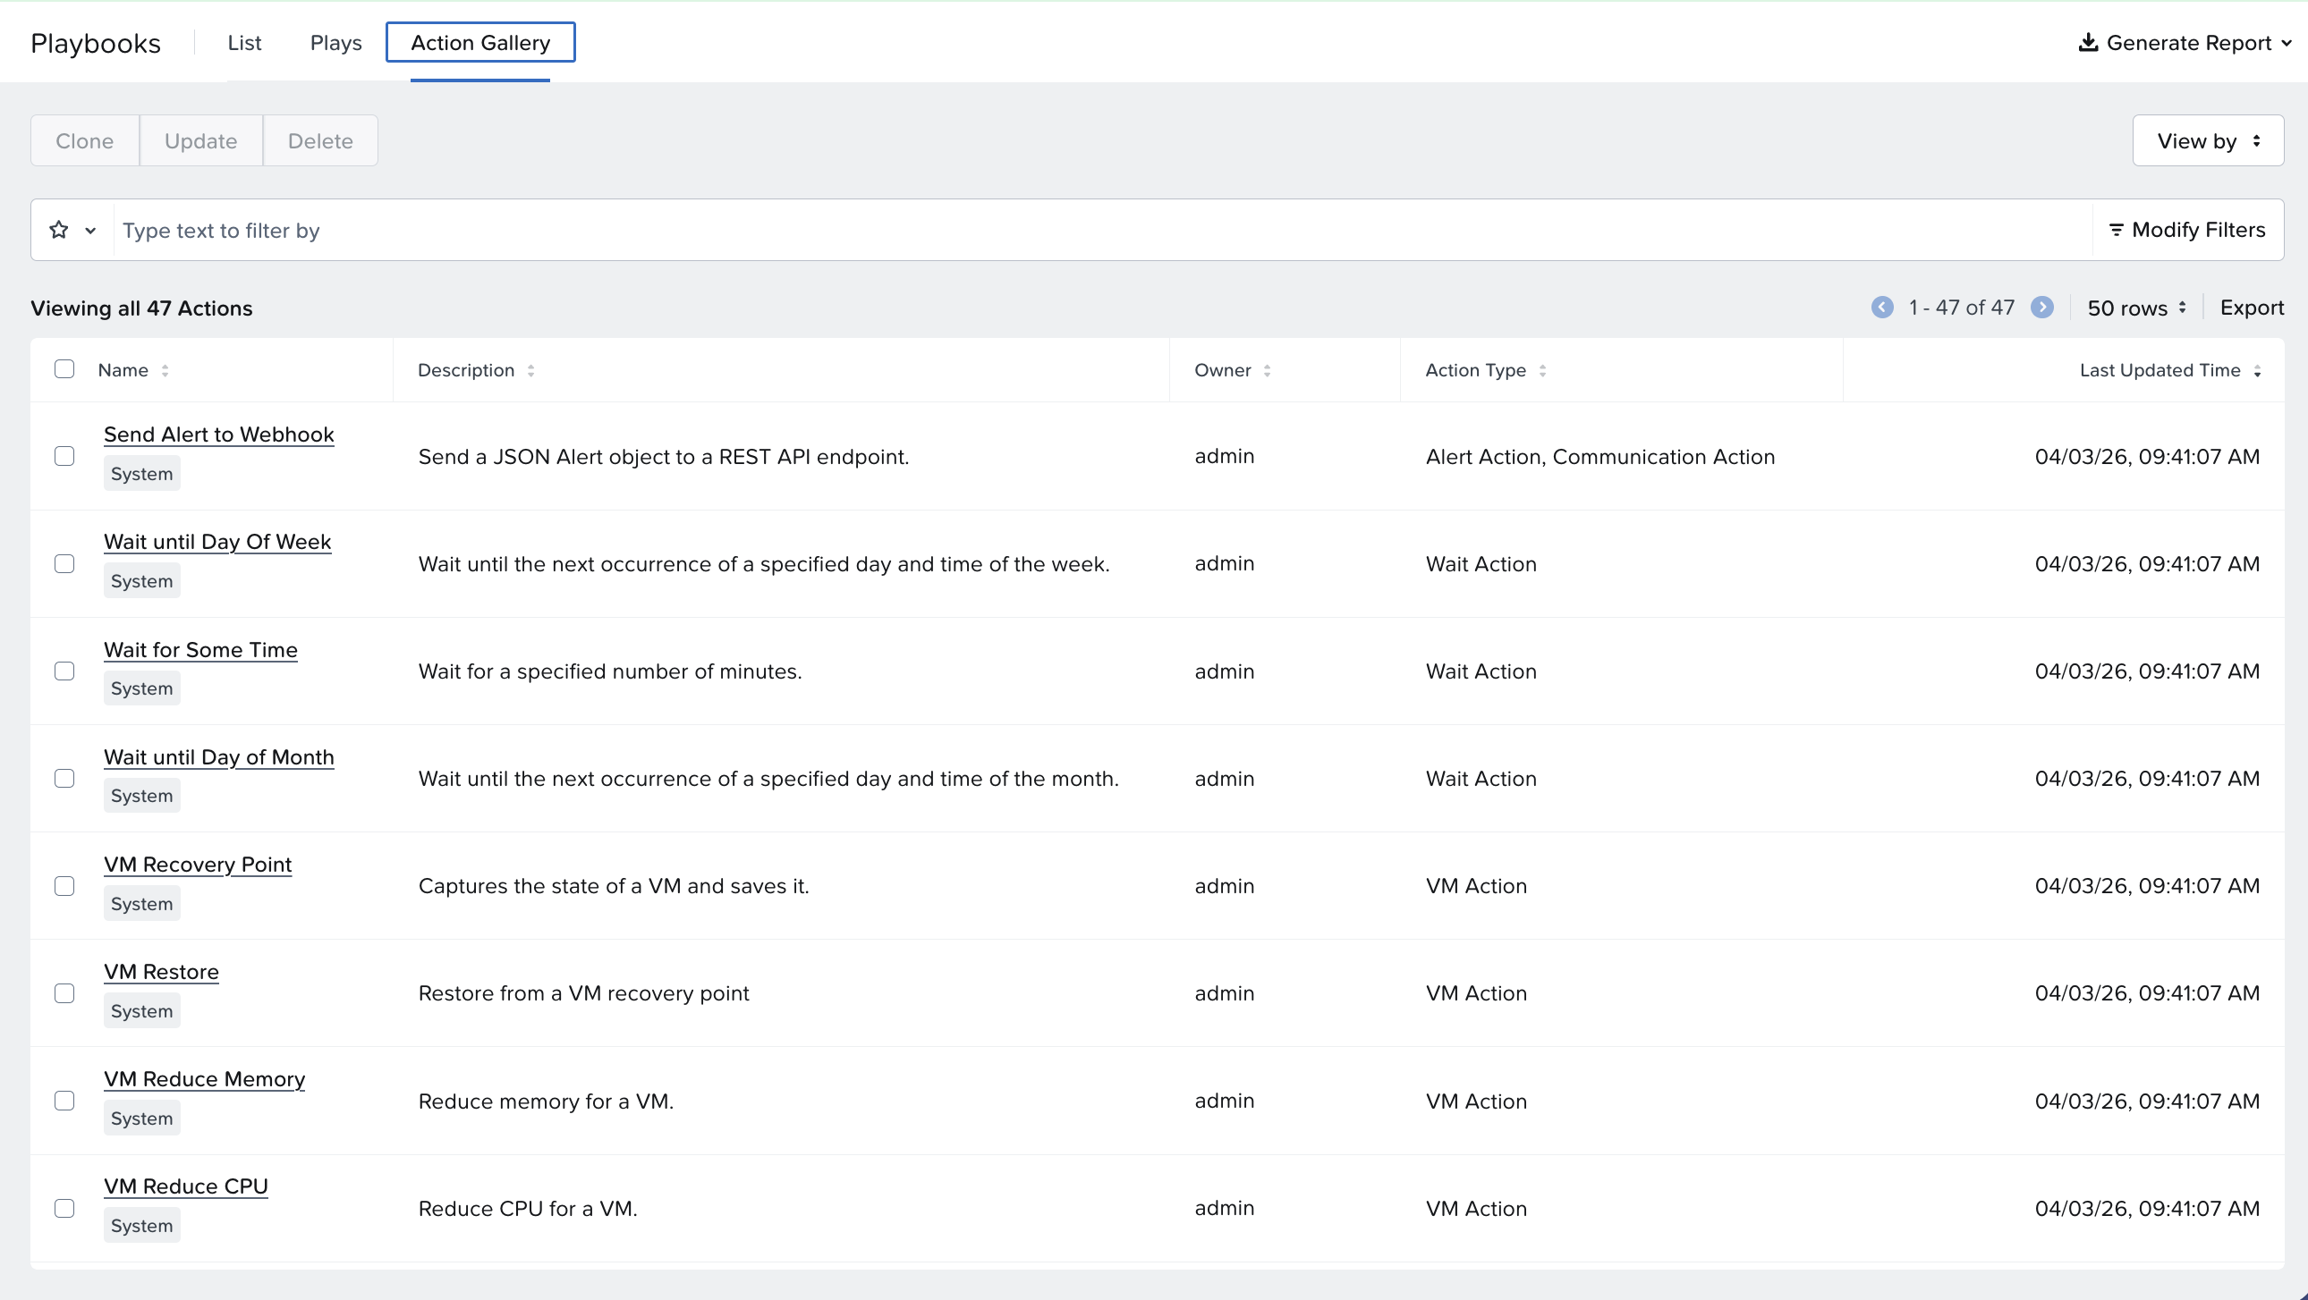Go to next page arrow
This screenshot has height=1300, width=2308.
coord(2042,307)
